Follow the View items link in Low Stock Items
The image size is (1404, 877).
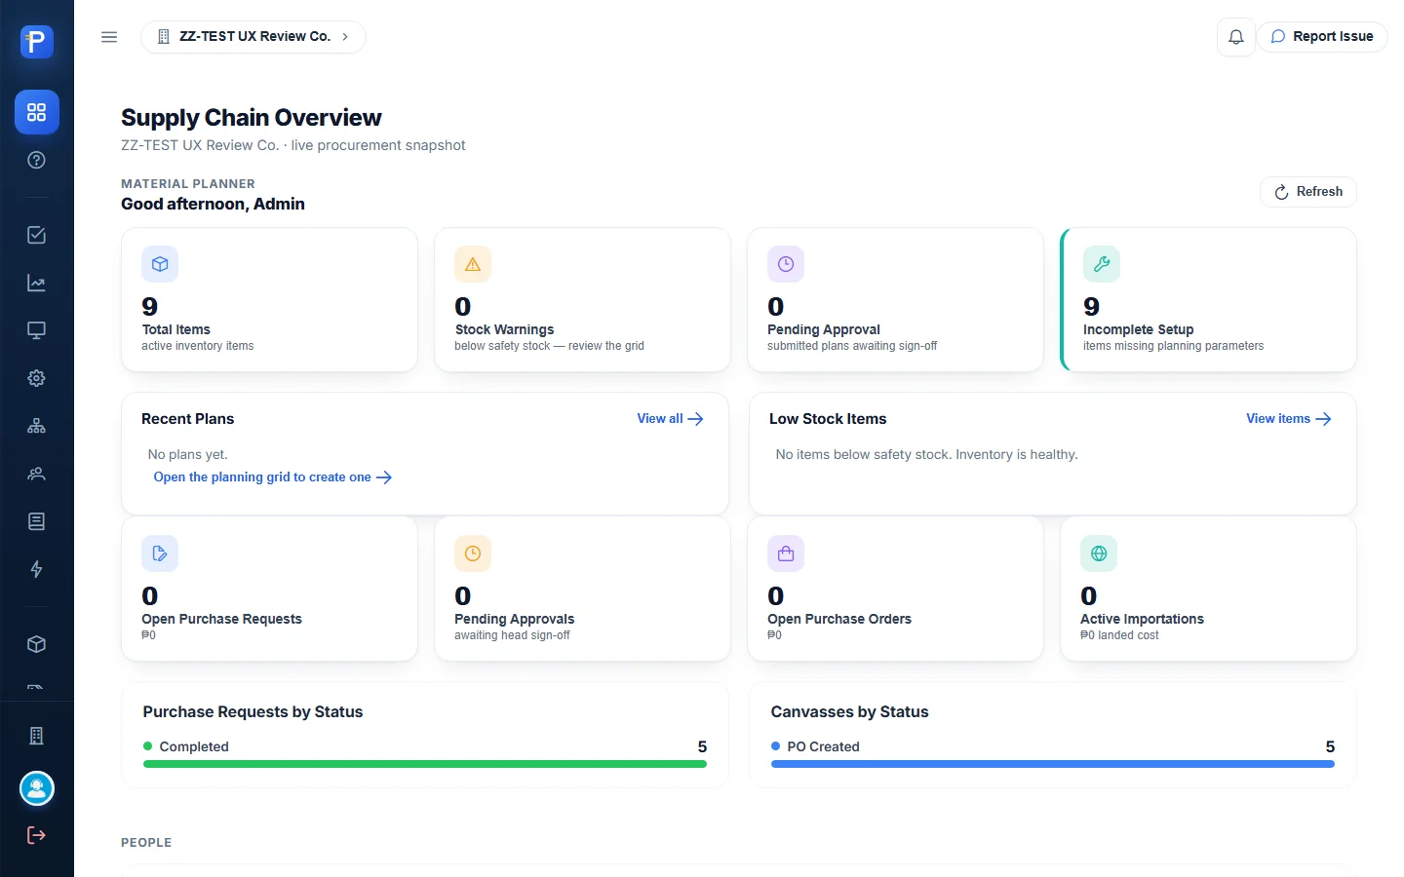[x=1289, y=419]
